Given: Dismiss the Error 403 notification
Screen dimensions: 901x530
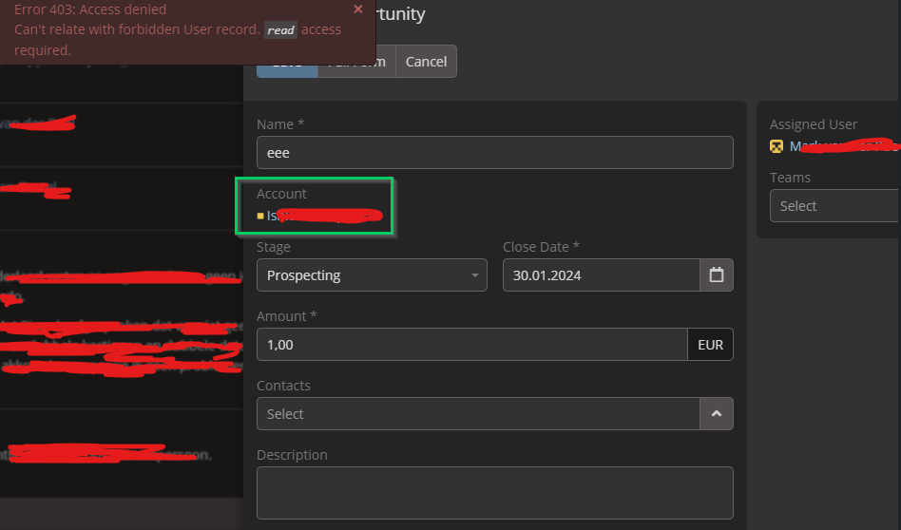Looking at the screenshot, I should coord(358,9).
